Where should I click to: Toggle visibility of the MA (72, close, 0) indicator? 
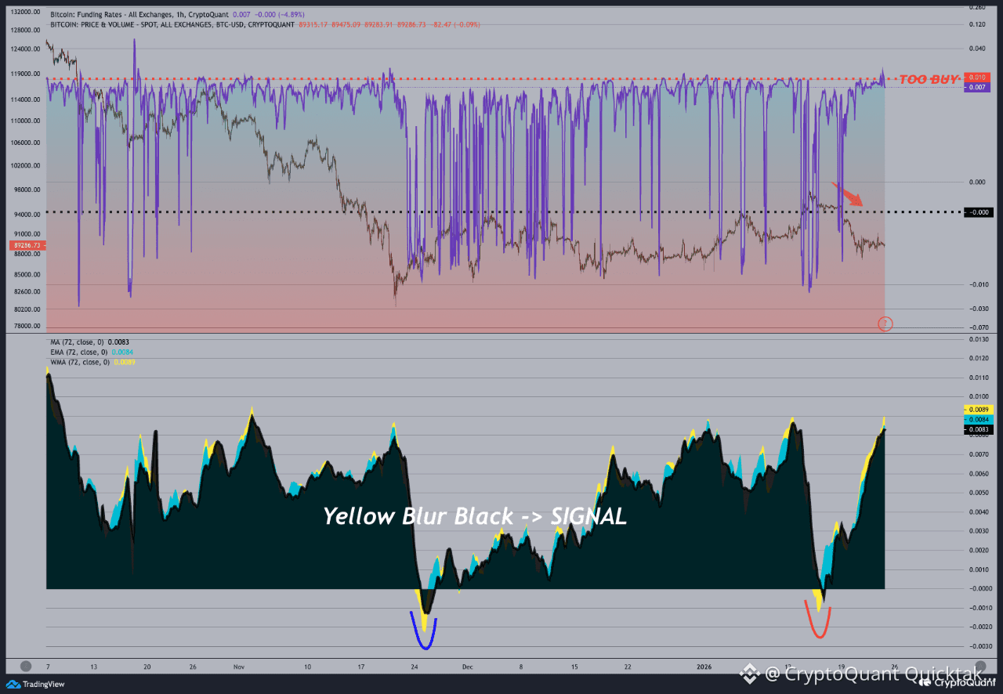tap(88, 342)
